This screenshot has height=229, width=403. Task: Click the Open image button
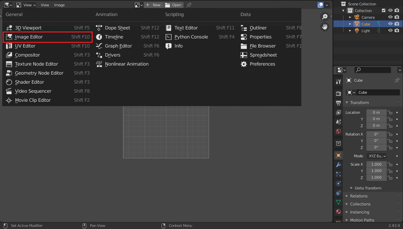tap(174, 5)
